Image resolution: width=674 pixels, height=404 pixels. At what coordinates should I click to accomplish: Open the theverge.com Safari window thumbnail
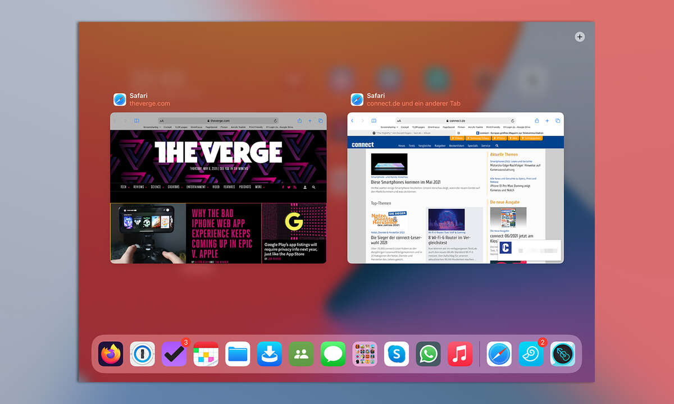[x=218, y=188]
